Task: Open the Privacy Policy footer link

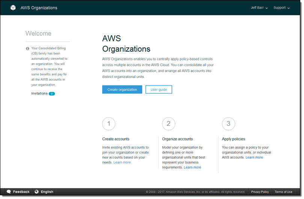Action: tap(260, 192)
